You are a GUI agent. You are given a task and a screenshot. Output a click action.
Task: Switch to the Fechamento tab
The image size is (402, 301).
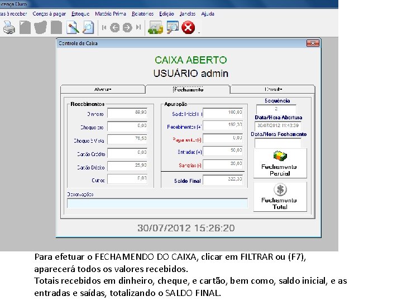(188, 89)
